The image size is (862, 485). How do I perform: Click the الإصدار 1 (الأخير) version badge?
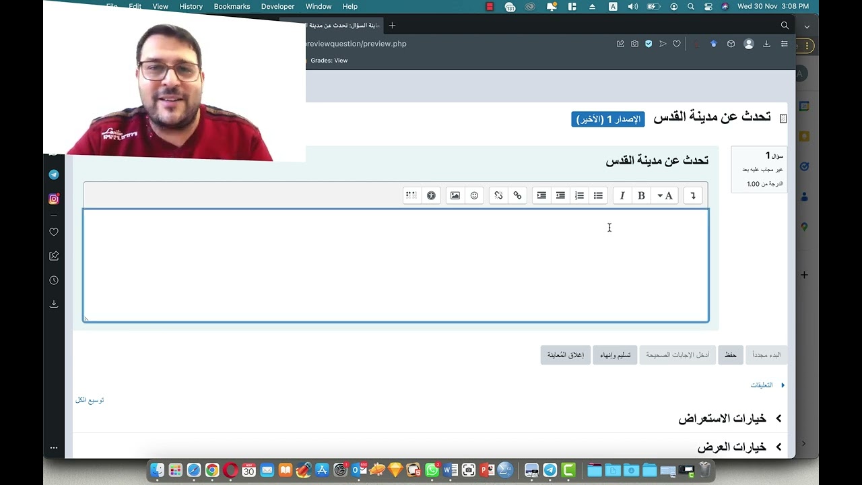pyautogui.click(x=608, y=119)
